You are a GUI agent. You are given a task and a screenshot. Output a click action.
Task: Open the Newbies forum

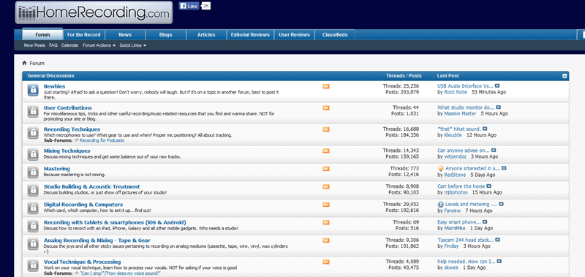(x=54, y=86)
